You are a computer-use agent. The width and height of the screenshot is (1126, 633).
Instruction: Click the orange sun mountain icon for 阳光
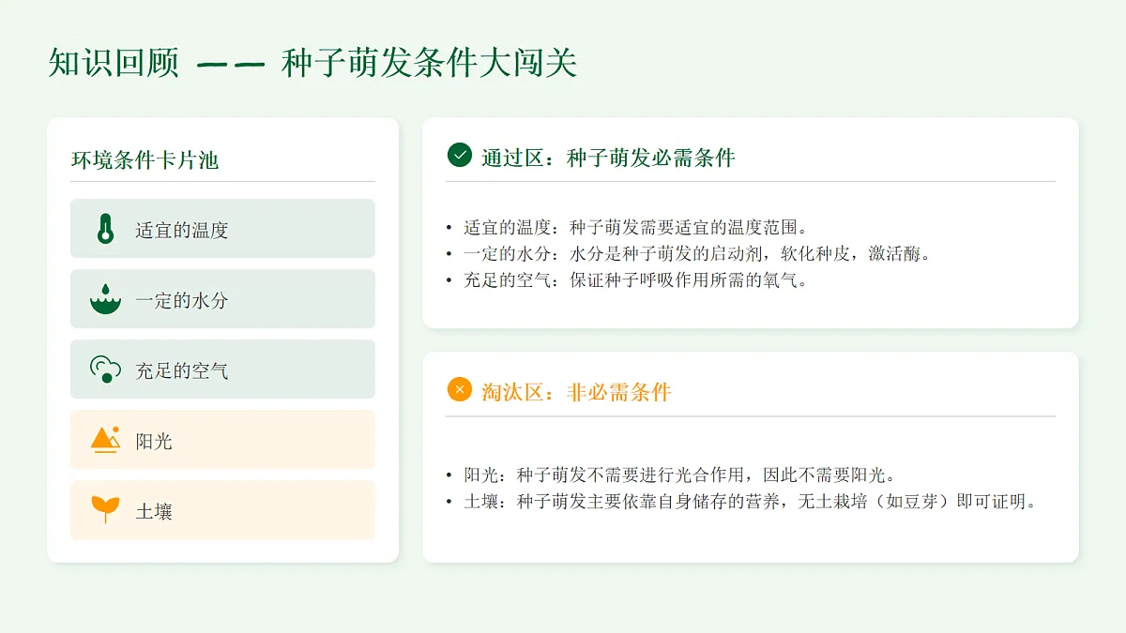click(105, 440)
